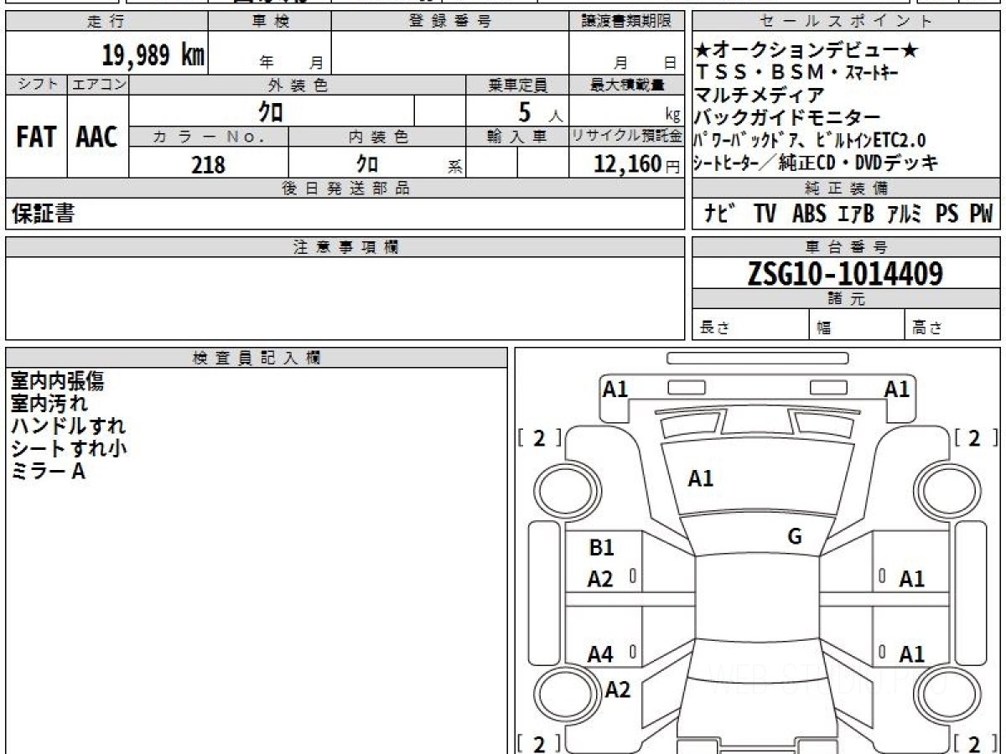Click the ★オークションデビュー★ line

(x=806, y=50)
